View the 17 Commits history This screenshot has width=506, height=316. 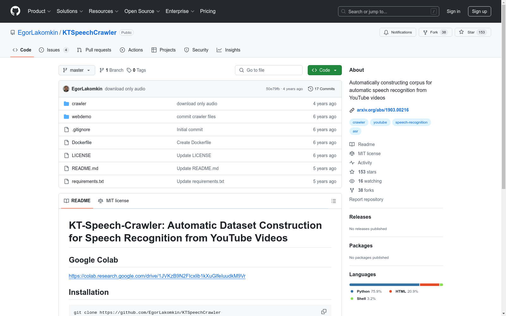(x=321, y=89)
